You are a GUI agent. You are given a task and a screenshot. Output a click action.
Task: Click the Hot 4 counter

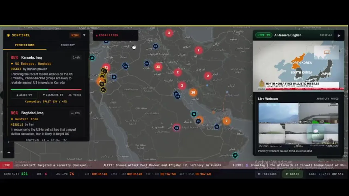pyautogui.click(x=42, y=174)
